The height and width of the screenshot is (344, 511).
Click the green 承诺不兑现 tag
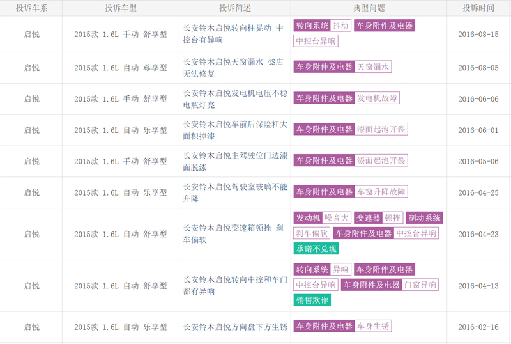(316, 248)
